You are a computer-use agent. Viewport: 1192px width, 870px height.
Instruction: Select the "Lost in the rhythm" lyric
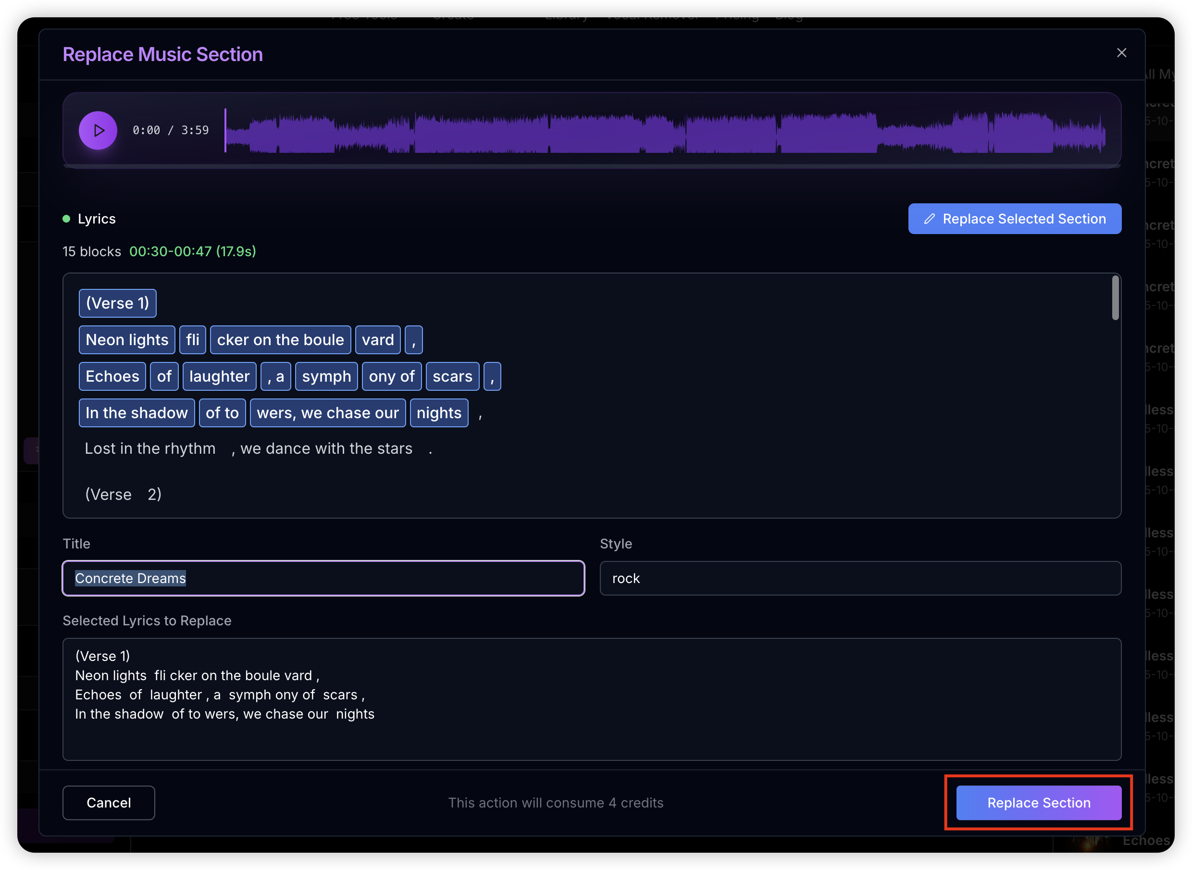(x=150, y=448)
